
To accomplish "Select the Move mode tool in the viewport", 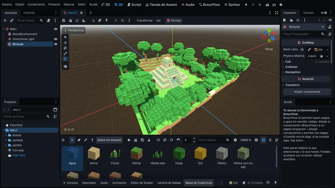I will tap(65, 43).
